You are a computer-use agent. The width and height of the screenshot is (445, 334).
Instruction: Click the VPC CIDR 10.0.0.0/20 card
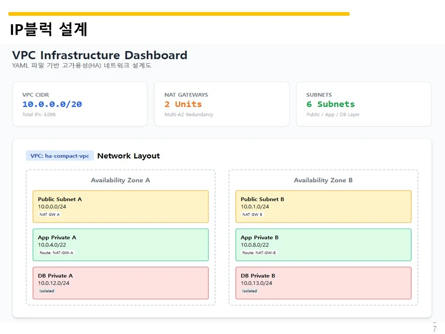pos(80,104)
